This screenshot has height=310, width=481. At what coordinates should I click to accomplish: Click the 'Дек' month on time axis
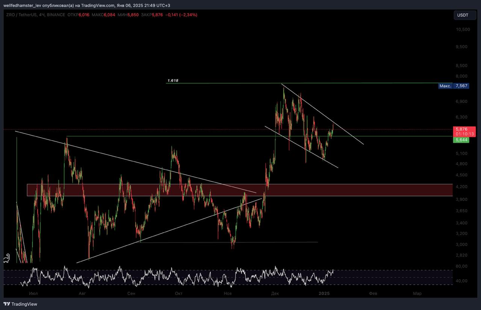(275, 293)
